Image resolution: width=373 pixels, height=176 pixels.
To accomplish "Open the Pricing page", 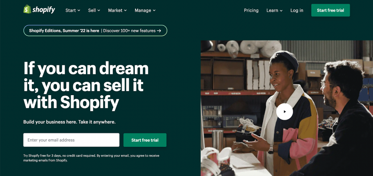I will click(251, 10).
